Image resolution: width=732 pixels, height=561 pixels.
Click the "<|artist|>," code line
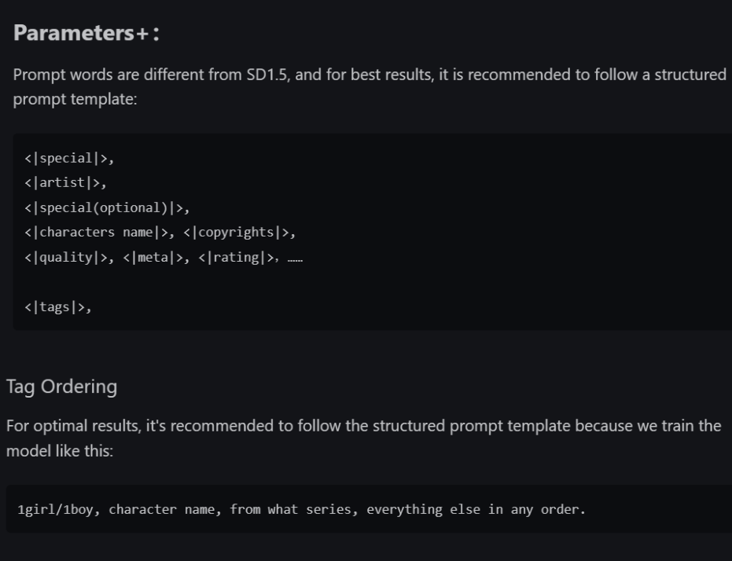(x=66, y=183)
